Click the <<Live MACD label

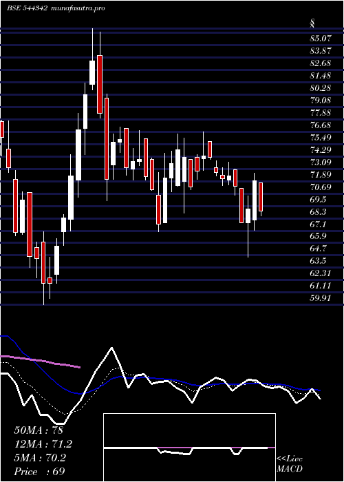click(x=290, y=463)
